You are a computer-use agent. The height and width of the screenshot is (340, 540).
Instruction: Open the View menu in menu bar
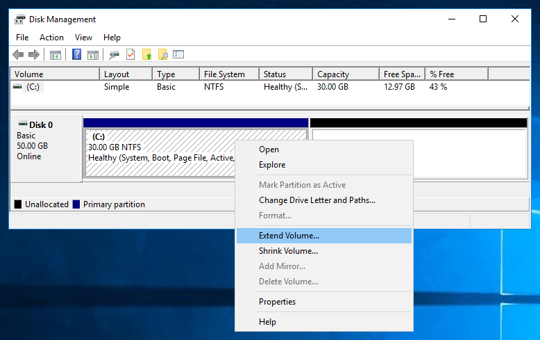click(x=84, y=38)
